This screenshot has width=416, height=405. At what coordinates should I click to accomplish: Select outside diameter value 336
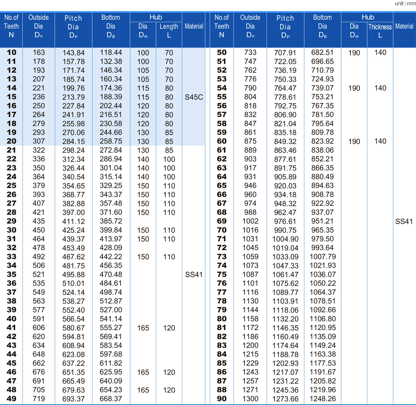point(39,159)
